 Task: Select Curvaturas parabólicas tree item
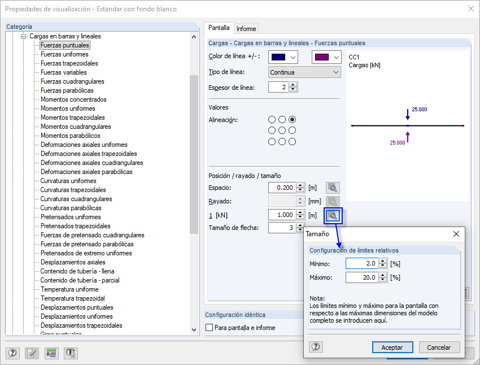pos(71,208)
